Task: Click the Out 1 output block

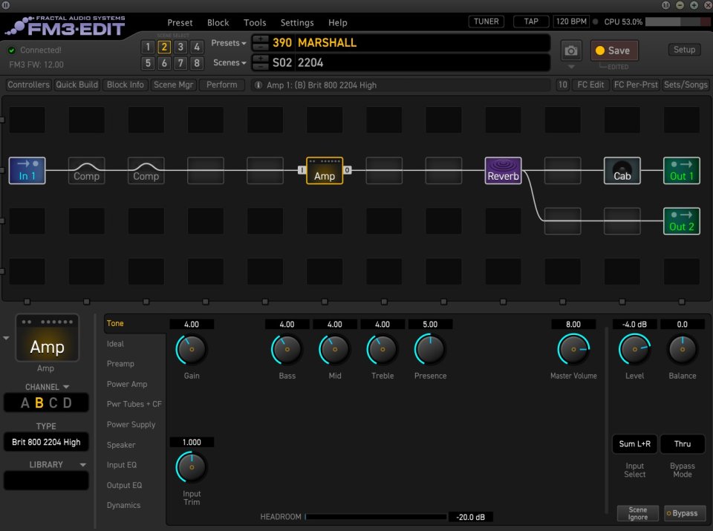Action: point(681,170)
